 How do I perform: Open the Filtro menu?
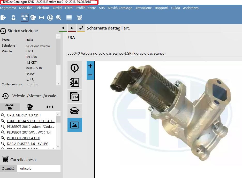[69, 8]
